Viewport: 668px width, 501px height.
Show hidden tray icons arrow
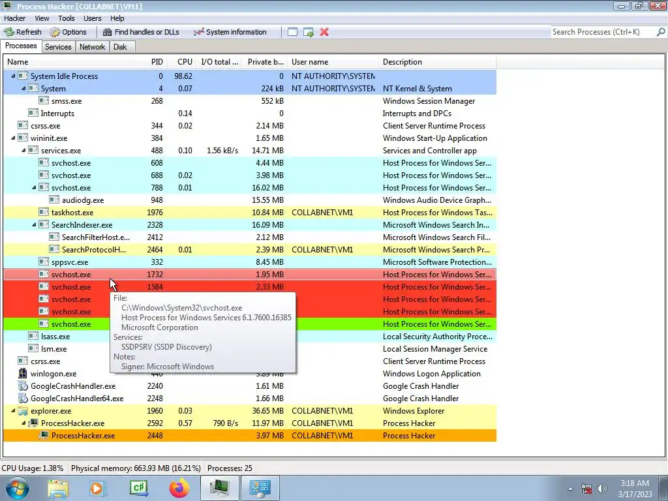point(570,489)
